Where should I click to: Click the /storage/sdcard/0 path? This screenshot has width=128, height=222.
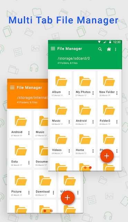[74, 58]
